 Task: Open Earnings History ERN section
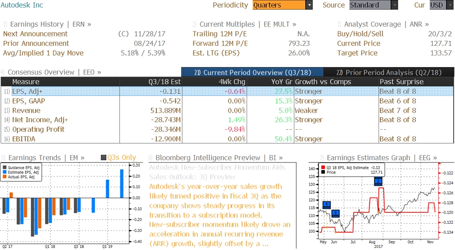click(47, 24)
